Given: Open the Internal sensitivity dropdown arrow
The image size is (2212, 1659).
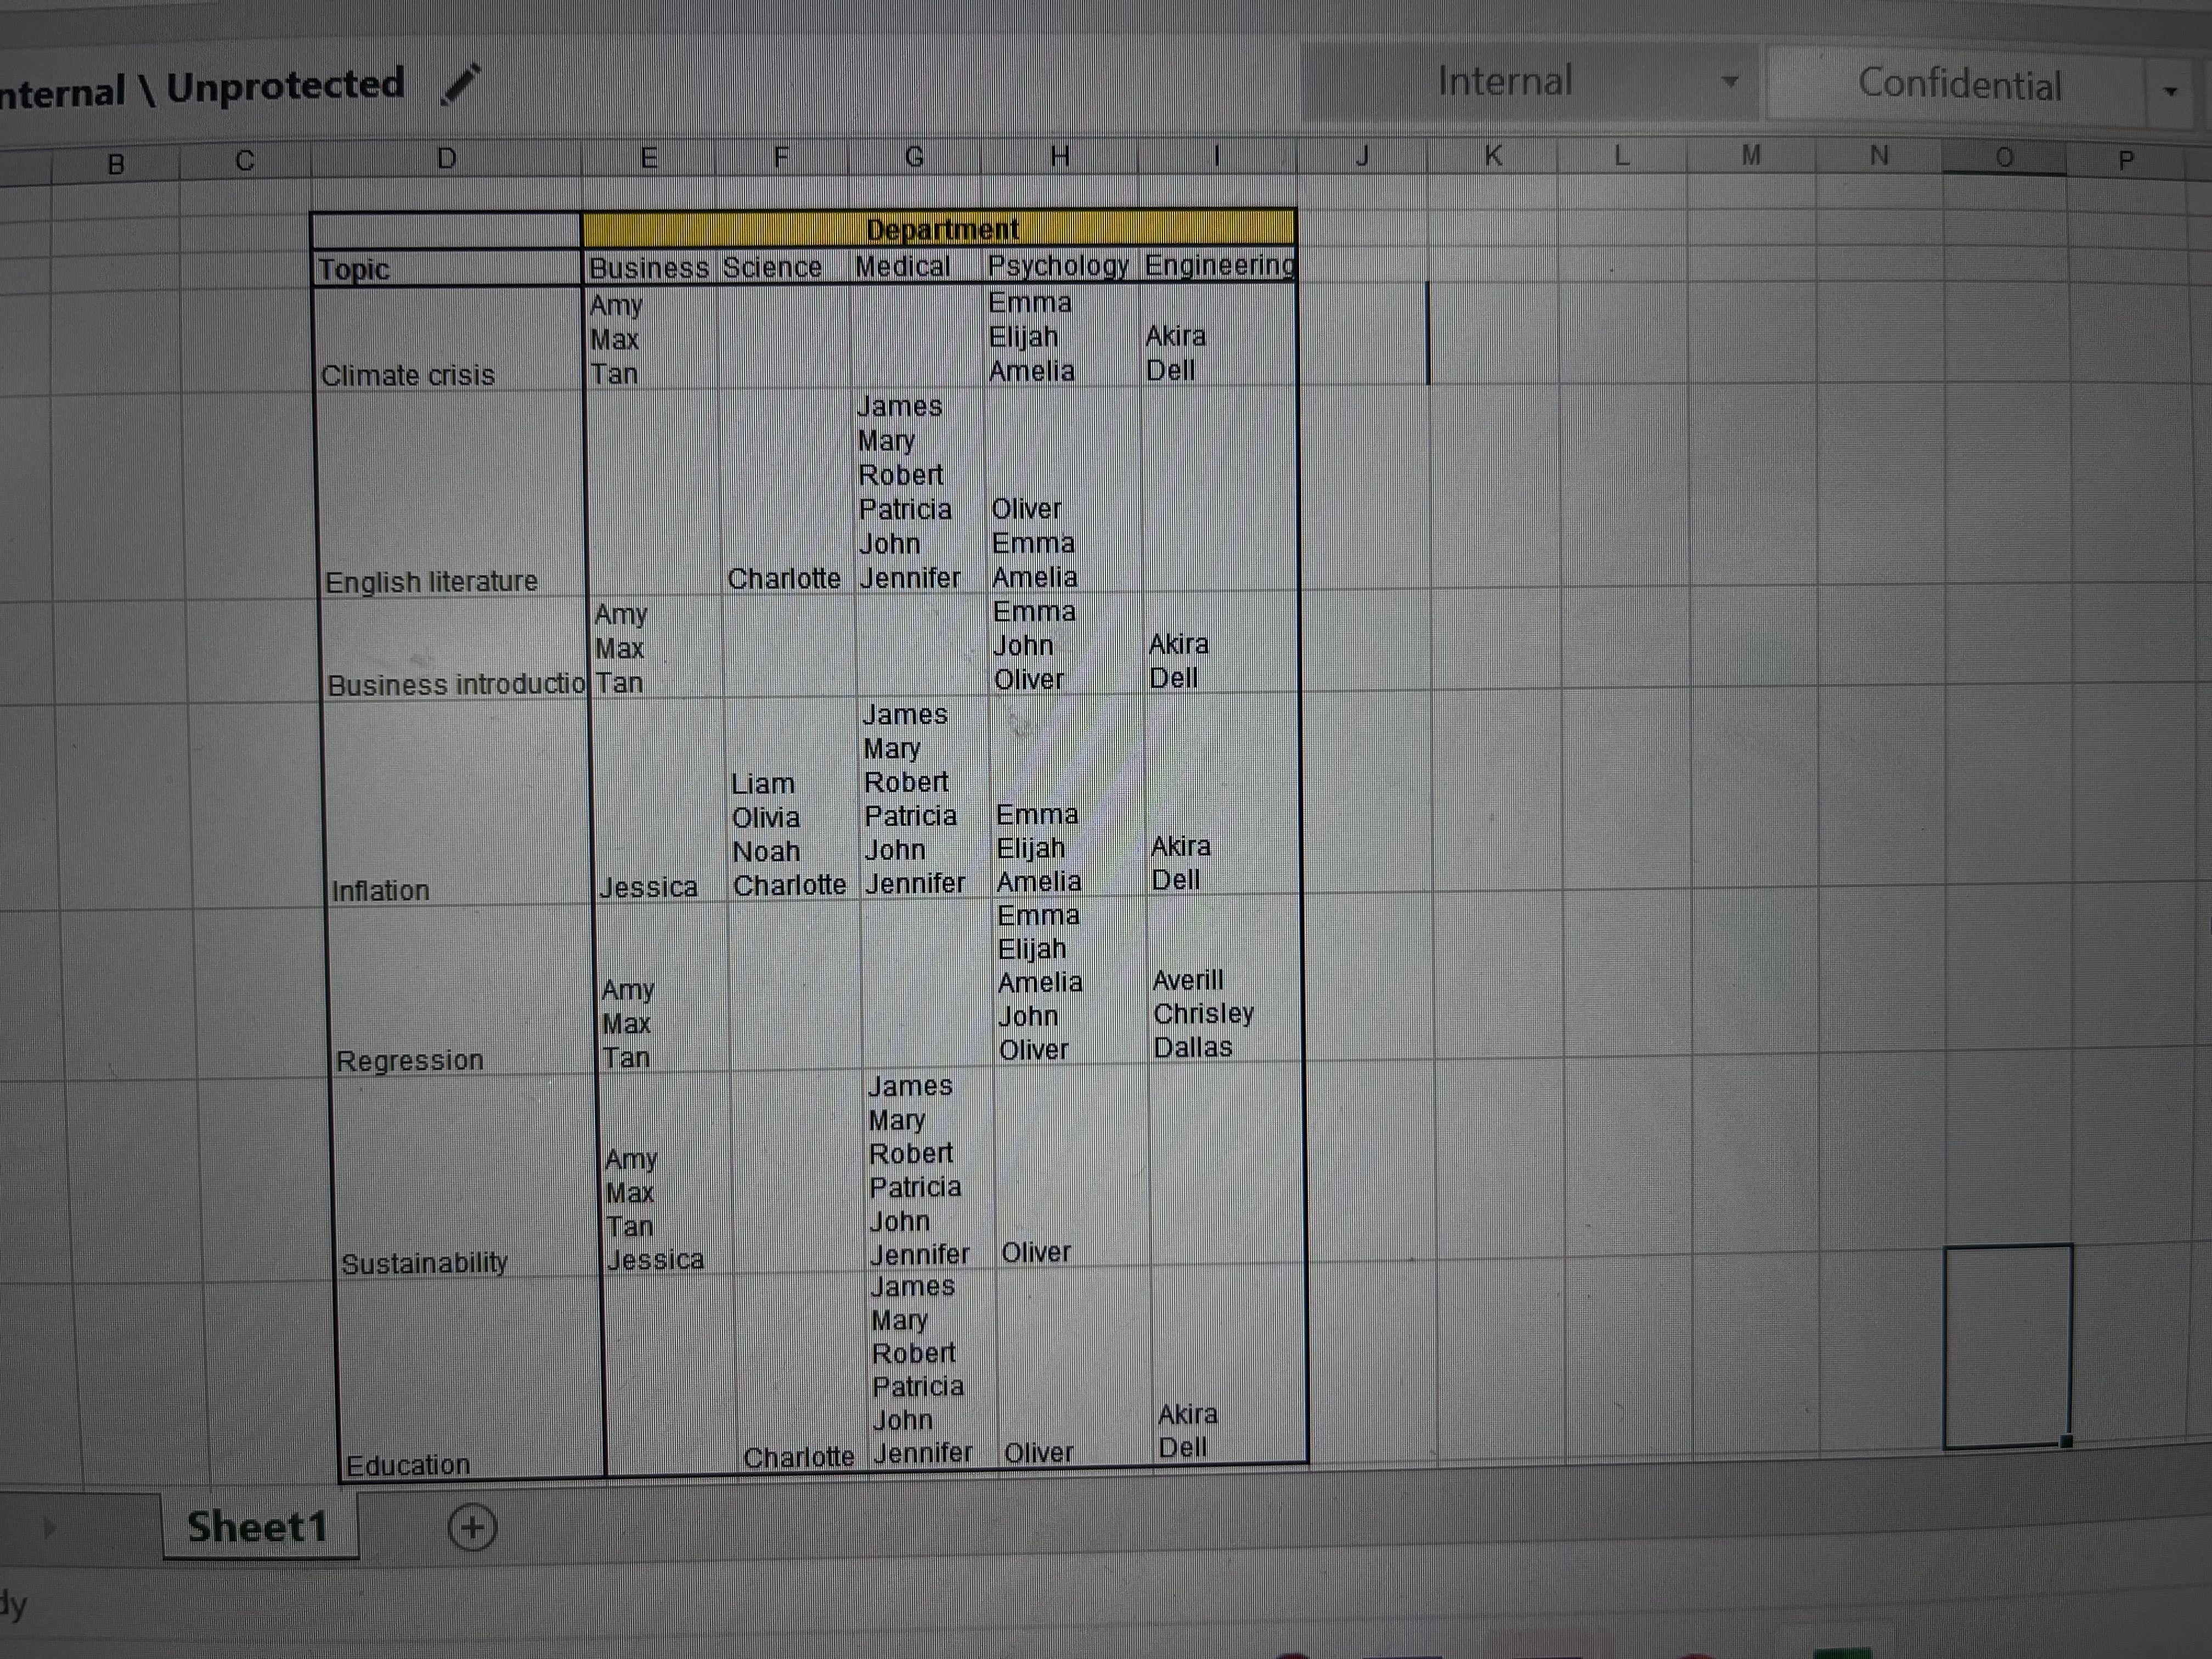Looking at the screenshot, I should pos(1729,82).
